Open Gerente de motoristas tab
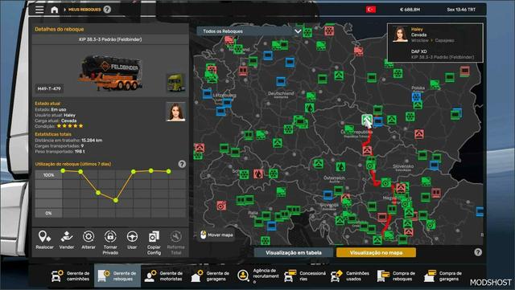515x290 pixels. point(163,276)
